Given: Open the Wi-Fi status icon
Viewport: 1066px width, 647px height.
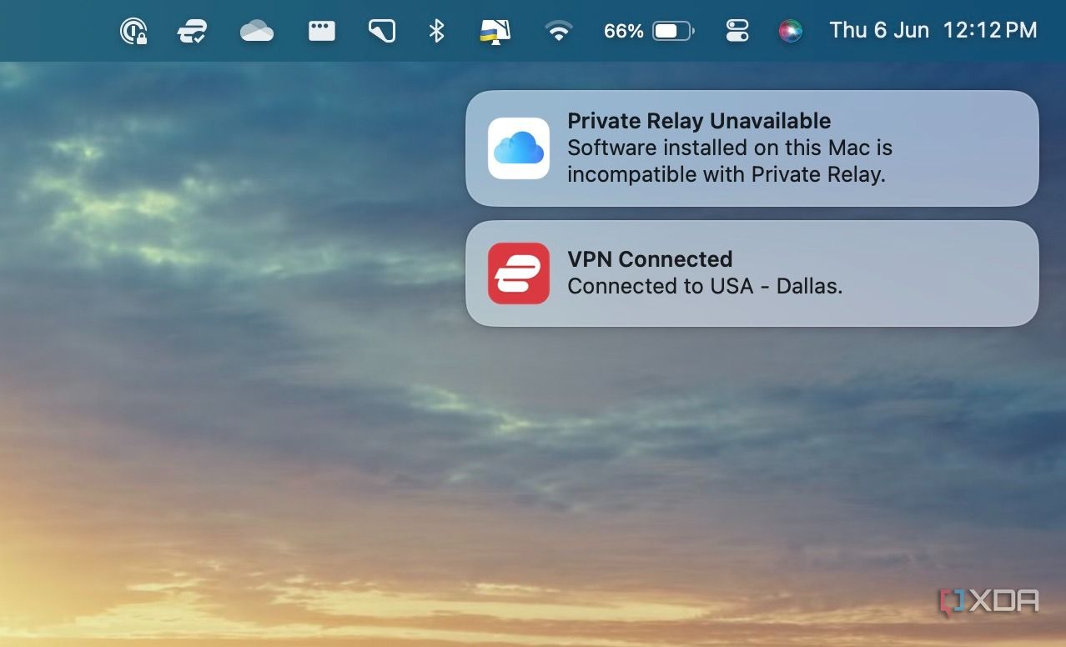Looking at the screenshot, I should coord(558,31).
